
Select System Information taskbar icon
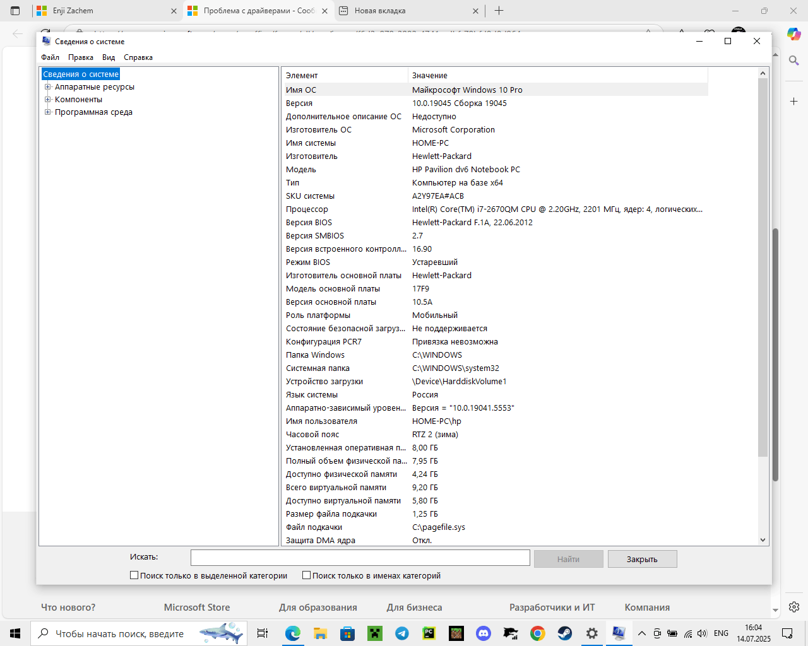(619, 633)
